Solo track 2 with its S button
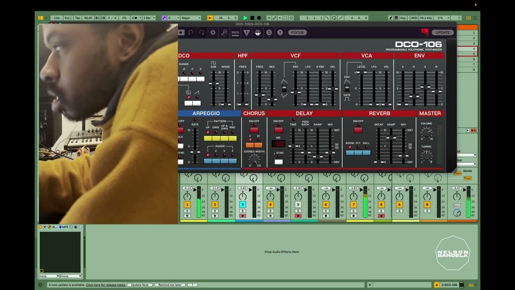This screenshot has width=515, height=290. pyautogui.click(x=215, y=211)
